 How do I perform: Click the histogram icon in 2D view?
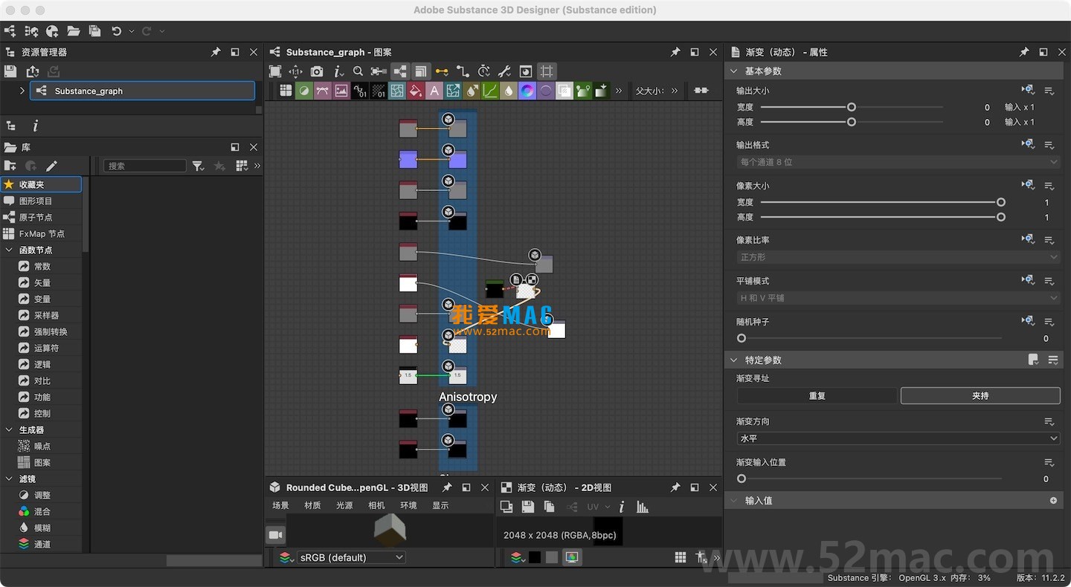click(x=643, y=507)
